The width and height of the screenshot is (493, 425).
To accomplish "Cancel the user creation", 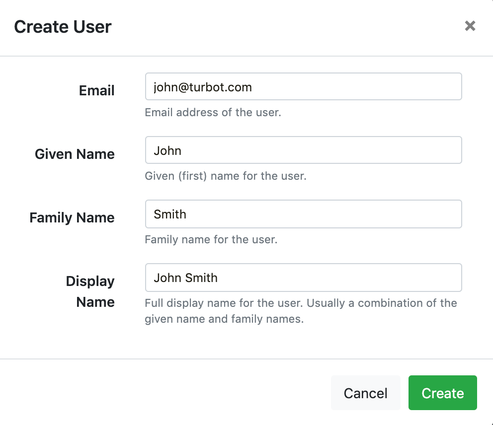I will (x=365, y=393).
